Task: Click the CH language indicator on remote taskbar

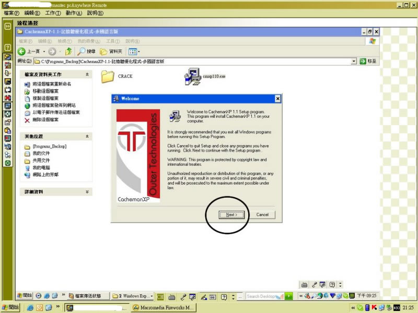Action: (x=160, y=297)
